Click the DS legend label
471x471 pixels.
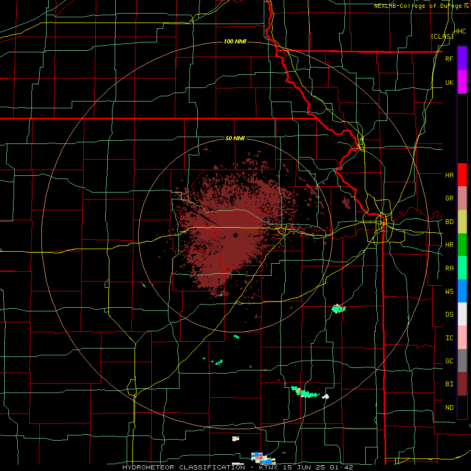tap(449, 315)
